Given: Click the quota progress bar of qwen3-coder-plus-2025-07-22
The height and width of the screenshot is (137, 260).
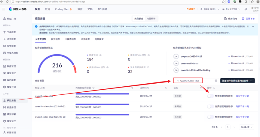Looking at the screenshot, I should coord(102,104).
